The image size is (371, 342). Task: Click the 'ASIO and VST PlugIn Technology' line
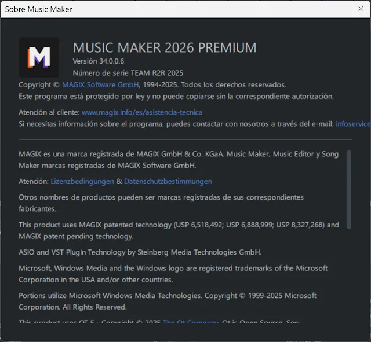pos(140,252)
